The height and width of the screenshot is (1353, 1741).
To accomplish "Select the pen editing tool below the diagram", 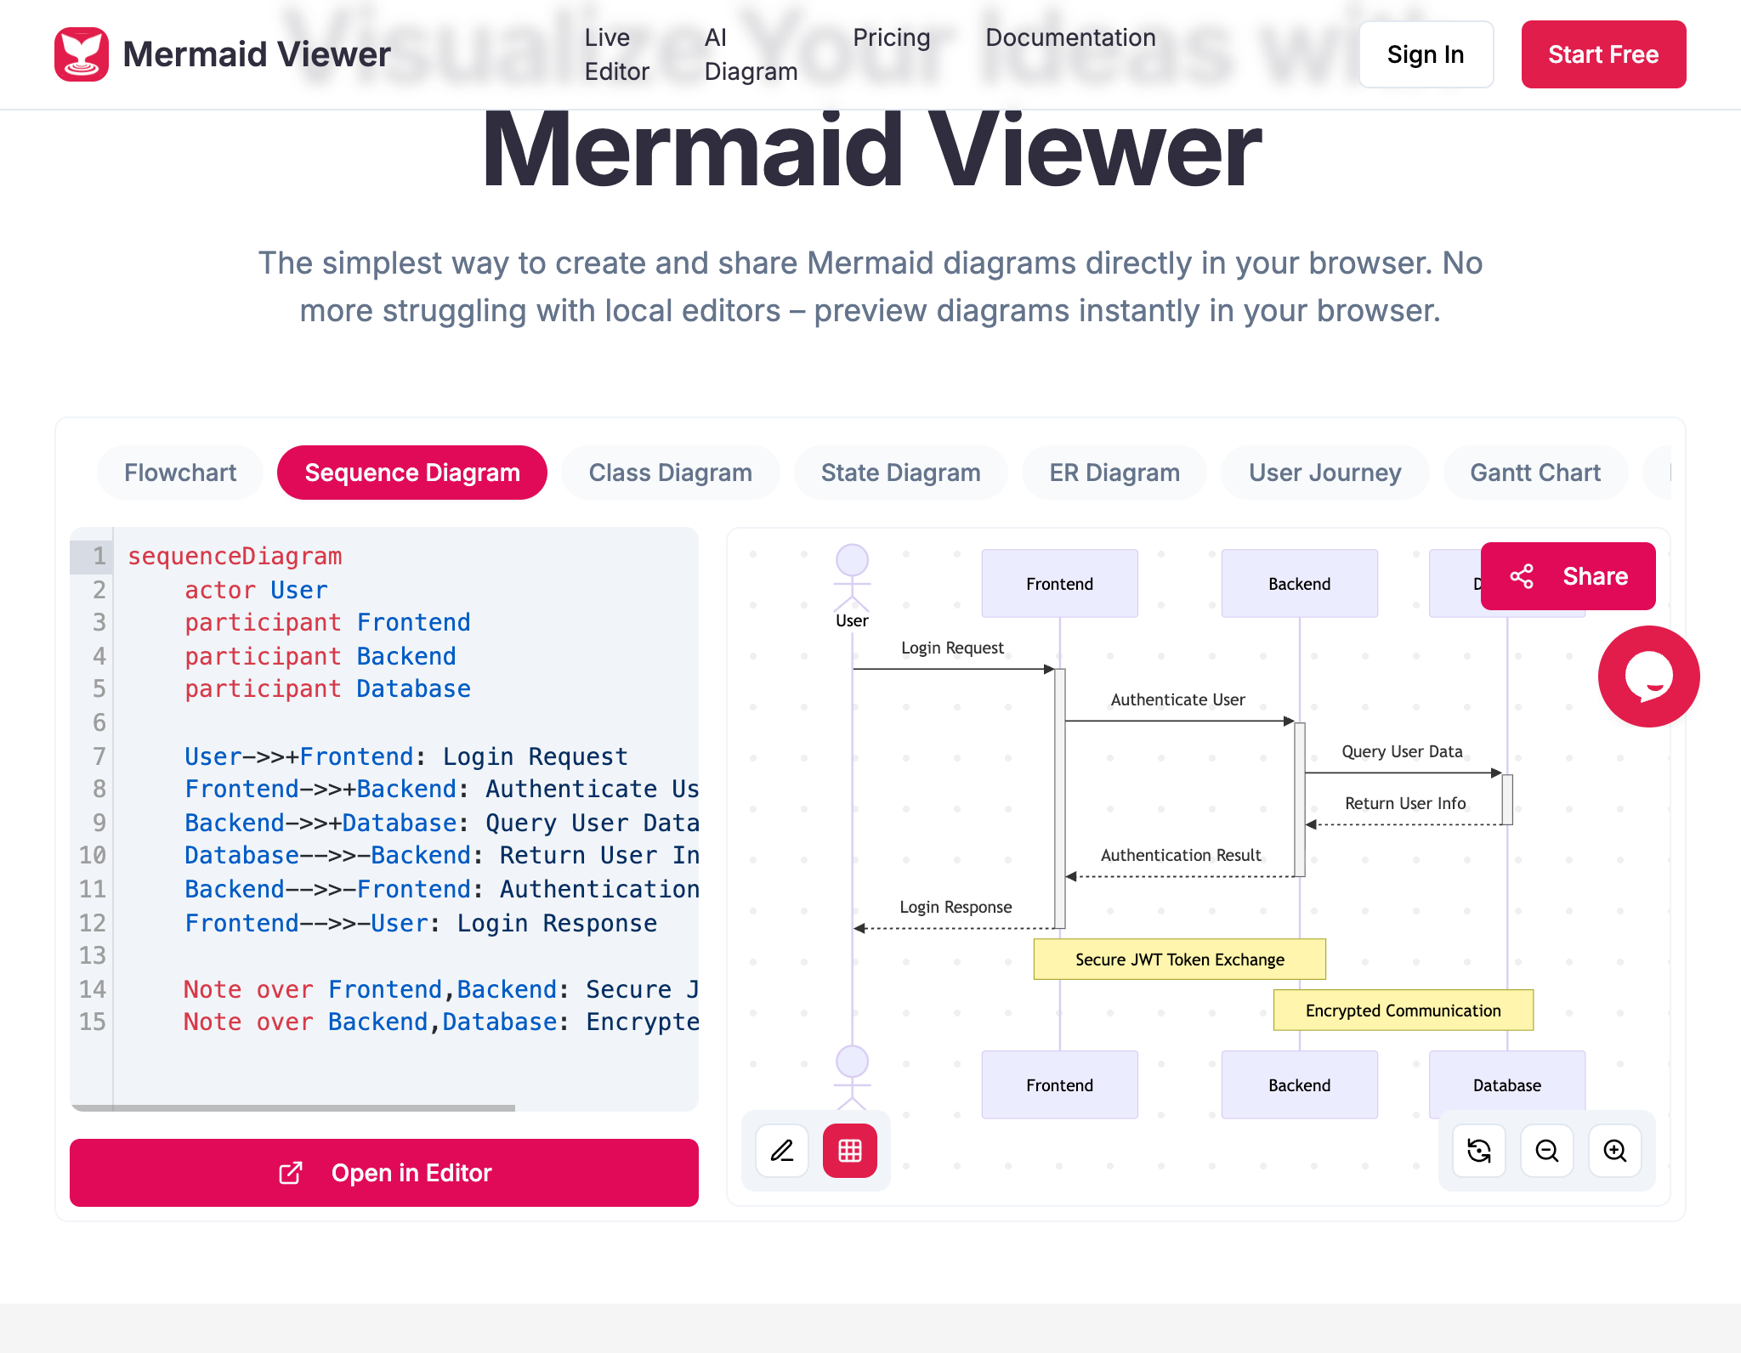I will click(x=781, y=1151).
